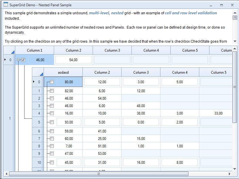Collapse the nested panel under outer row 0
The height and width of the screenshot is (179, 239).
pyautogui.click(x=19, y=60)
